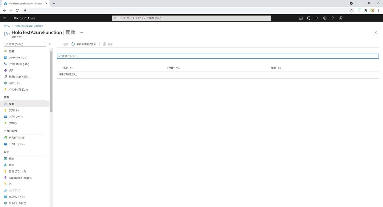Reload the page with browser refresh icon
The image size is (383, 207).
(x=17, y=10)
